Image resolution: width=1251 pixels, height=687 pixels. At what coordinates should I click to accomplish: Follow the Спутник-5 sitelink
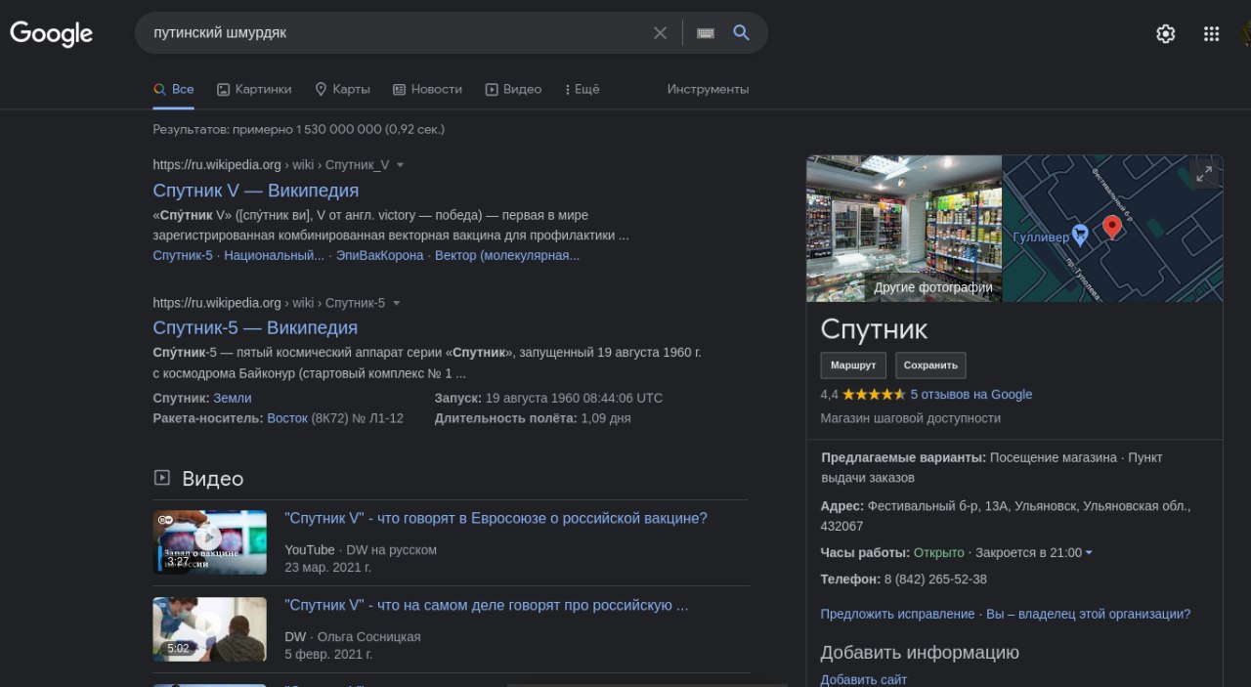(x=183, y=255)
